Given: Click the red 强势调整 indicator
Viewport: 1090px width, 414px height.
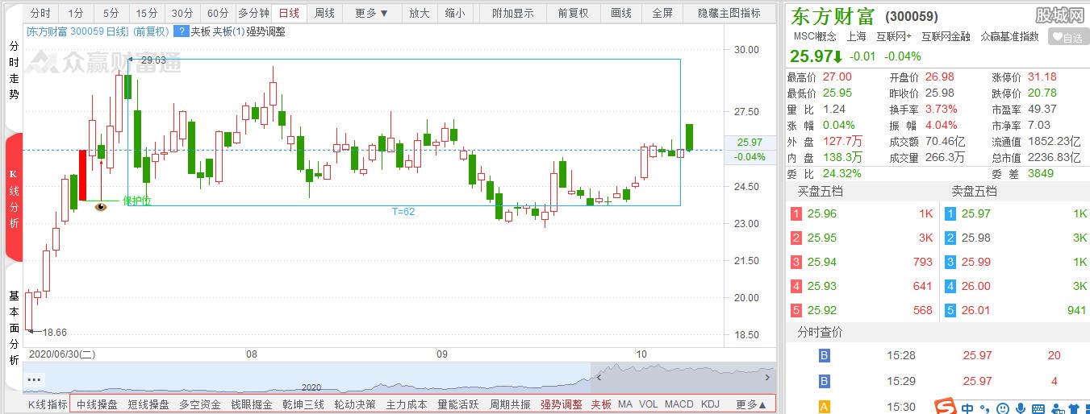Looking at the screenshot, I should (562, 404).
